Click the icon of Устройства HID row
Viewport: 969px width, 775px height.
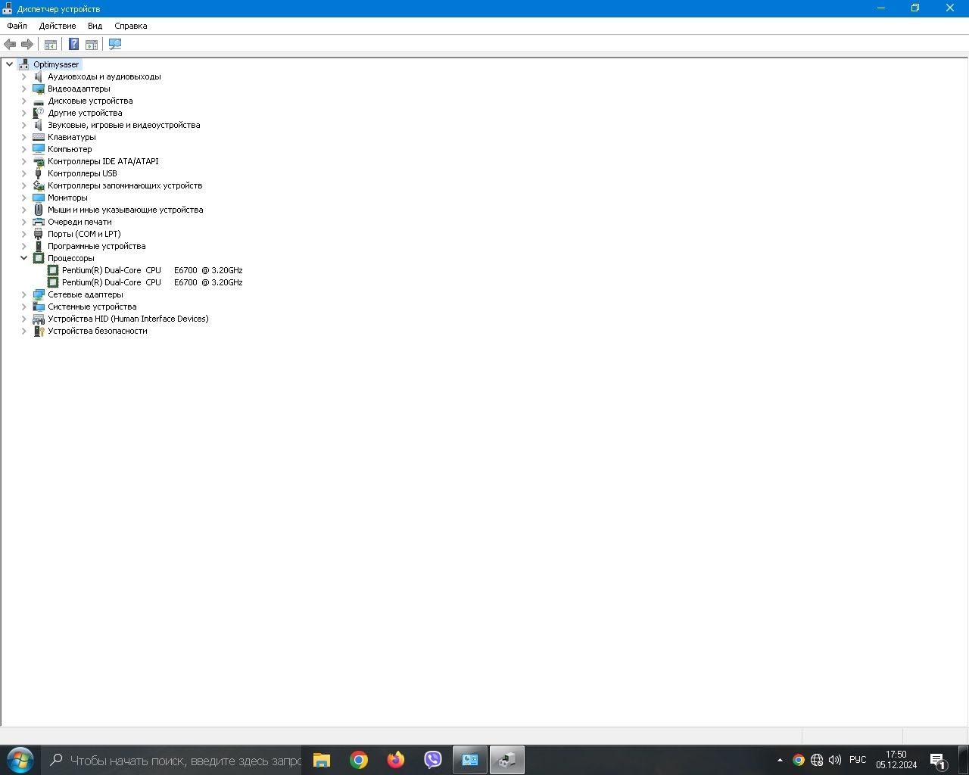[39, 319]
